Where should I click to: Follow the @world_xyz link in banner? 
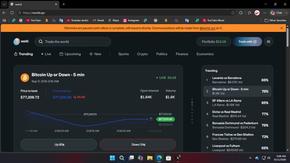tap(207, 28)
